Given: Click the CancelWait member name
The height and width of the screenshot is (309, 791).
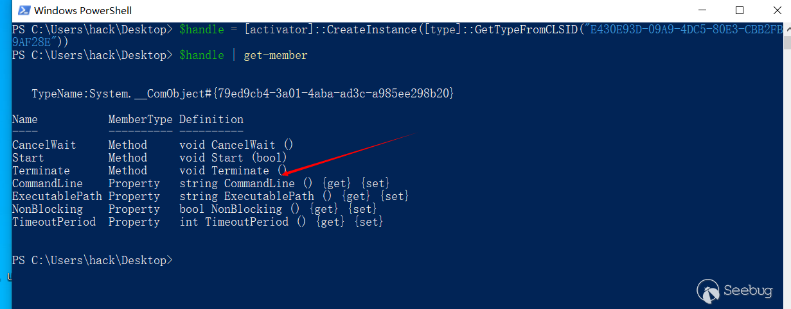Looking at the screenshot, I should 44,145.
